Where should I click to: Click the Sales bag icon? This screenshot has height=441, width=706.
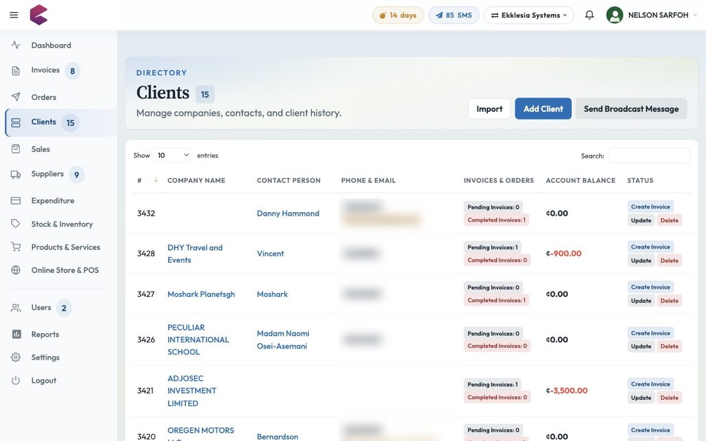pos(16,149)
